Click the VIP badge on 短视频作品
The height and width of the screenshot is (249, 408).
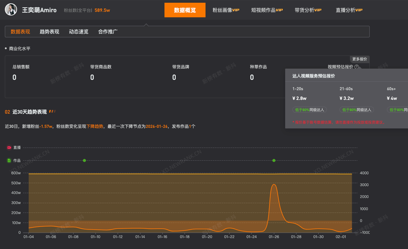click(279, 10)
